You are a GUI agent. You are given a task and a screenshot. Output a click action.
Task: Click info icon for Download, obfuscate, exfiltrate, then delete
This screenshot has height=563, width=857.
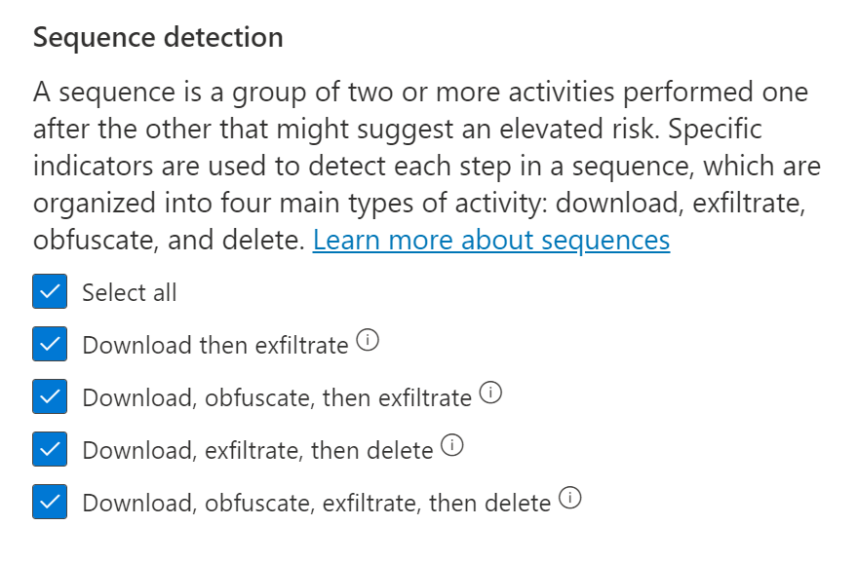(571, 499)
